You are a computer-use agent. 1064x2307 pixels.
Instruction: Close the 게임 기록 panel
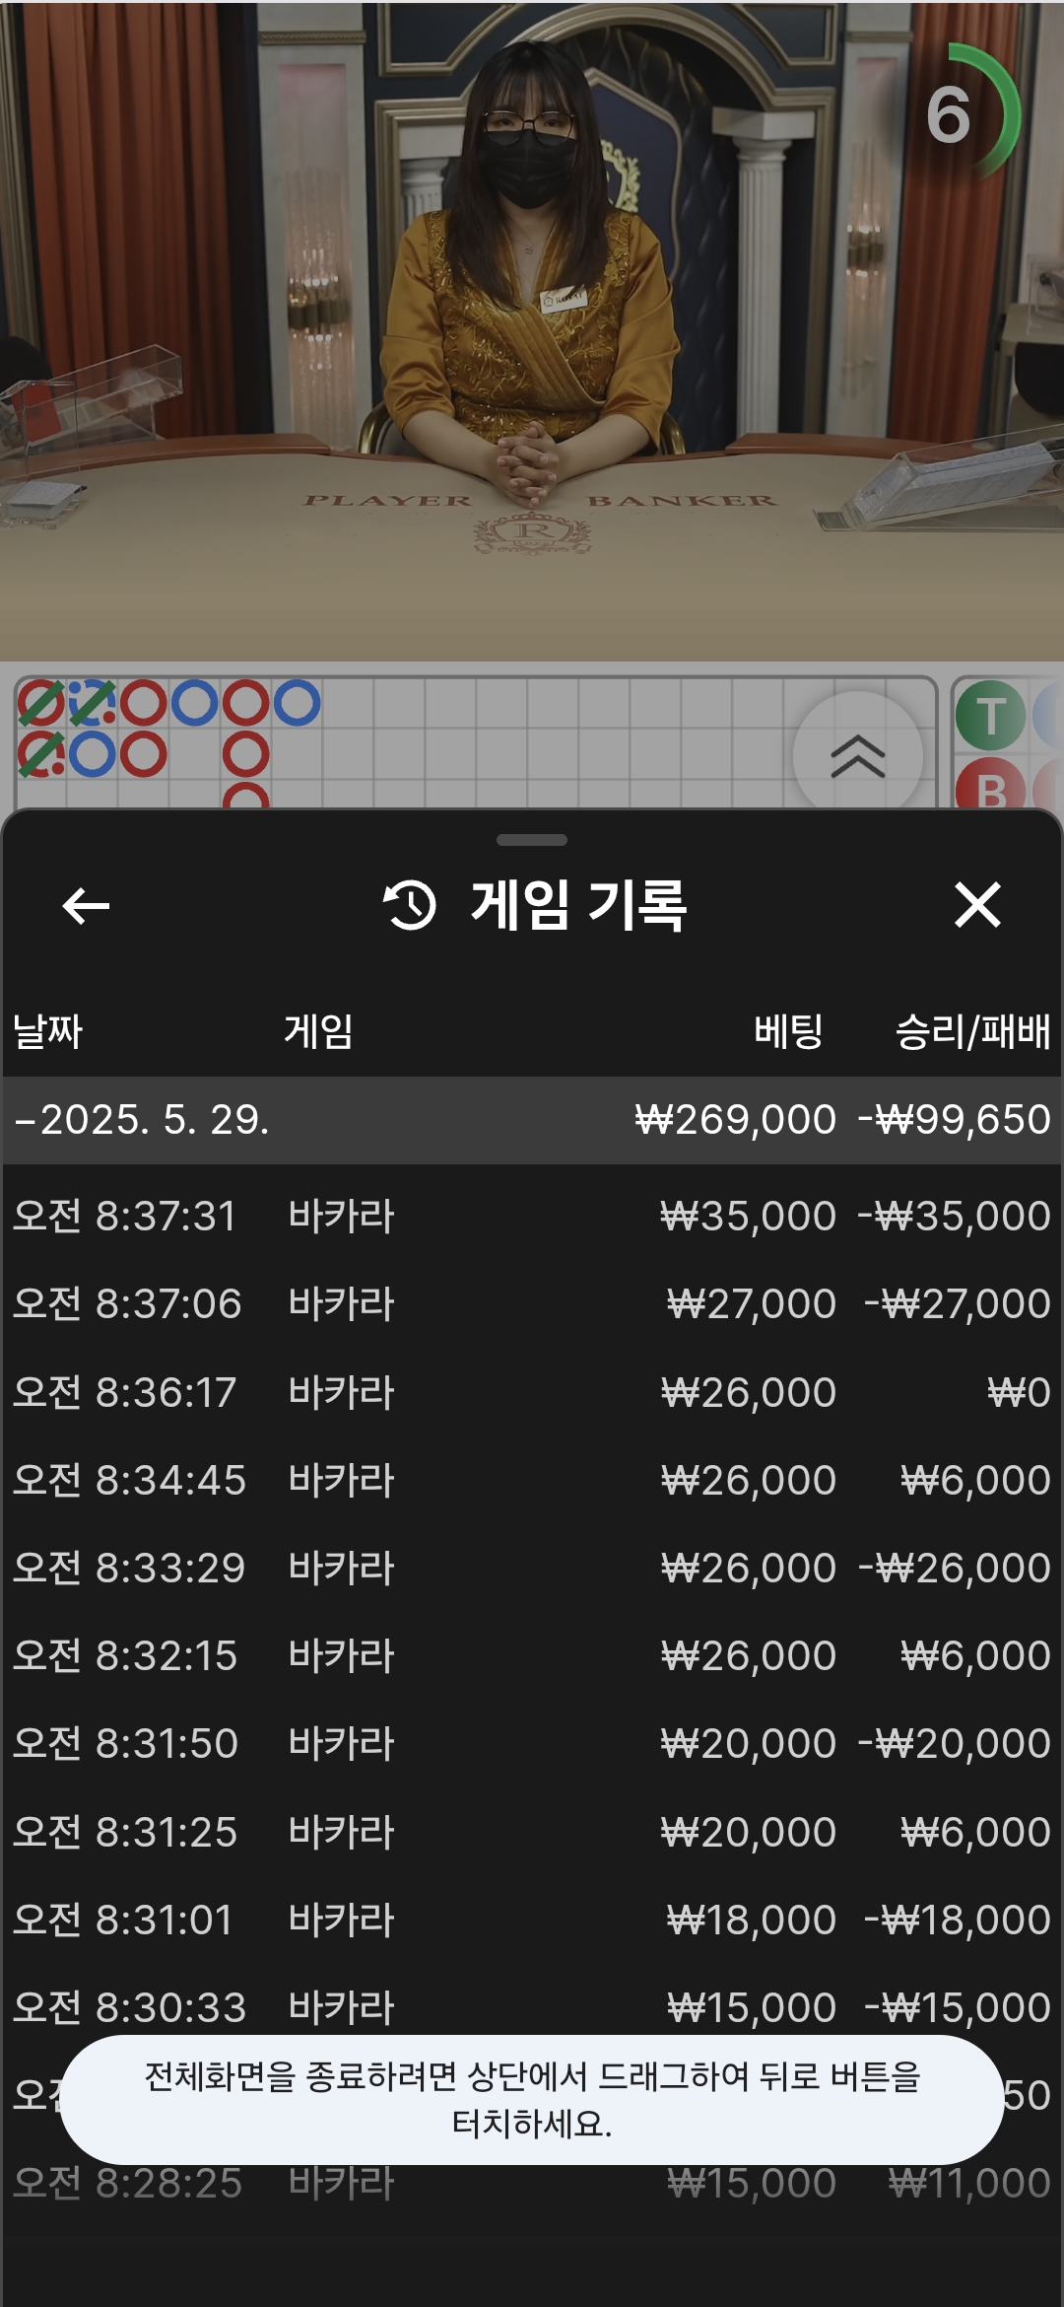point(977,905)
